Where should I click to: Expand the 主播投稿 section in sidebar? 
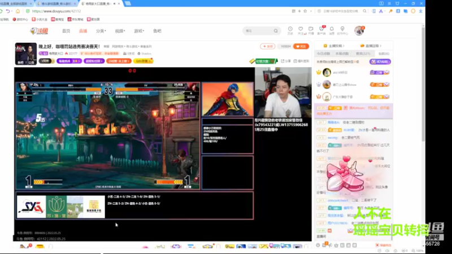click(334, 46)
